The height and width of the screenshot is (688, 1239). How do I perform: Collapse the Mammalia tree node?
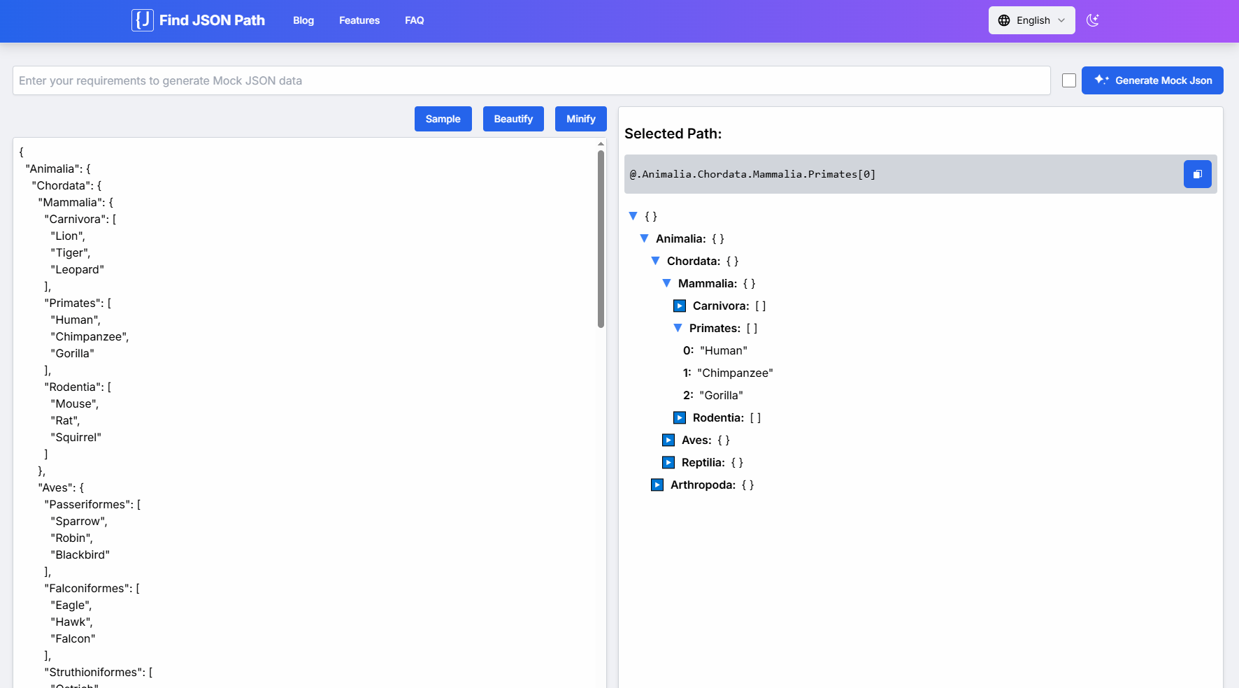666,283
